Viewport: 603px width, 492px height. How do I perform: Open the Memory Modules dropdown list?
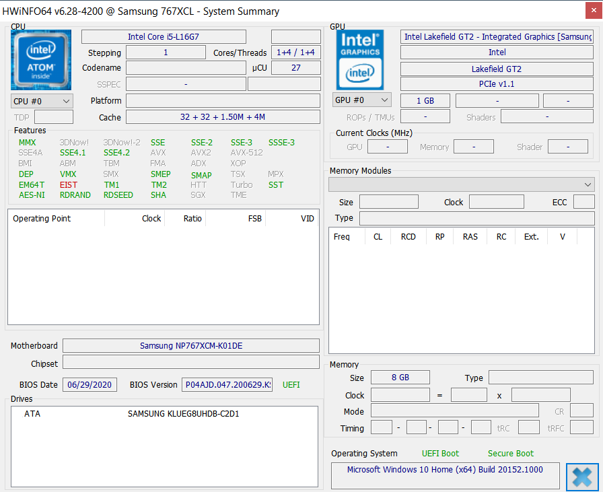click(461, 184)
